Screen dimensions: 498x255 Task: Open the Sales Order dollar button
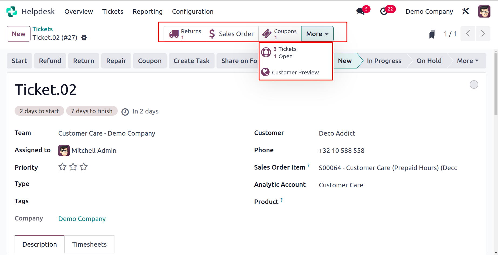tap(232, 34)
